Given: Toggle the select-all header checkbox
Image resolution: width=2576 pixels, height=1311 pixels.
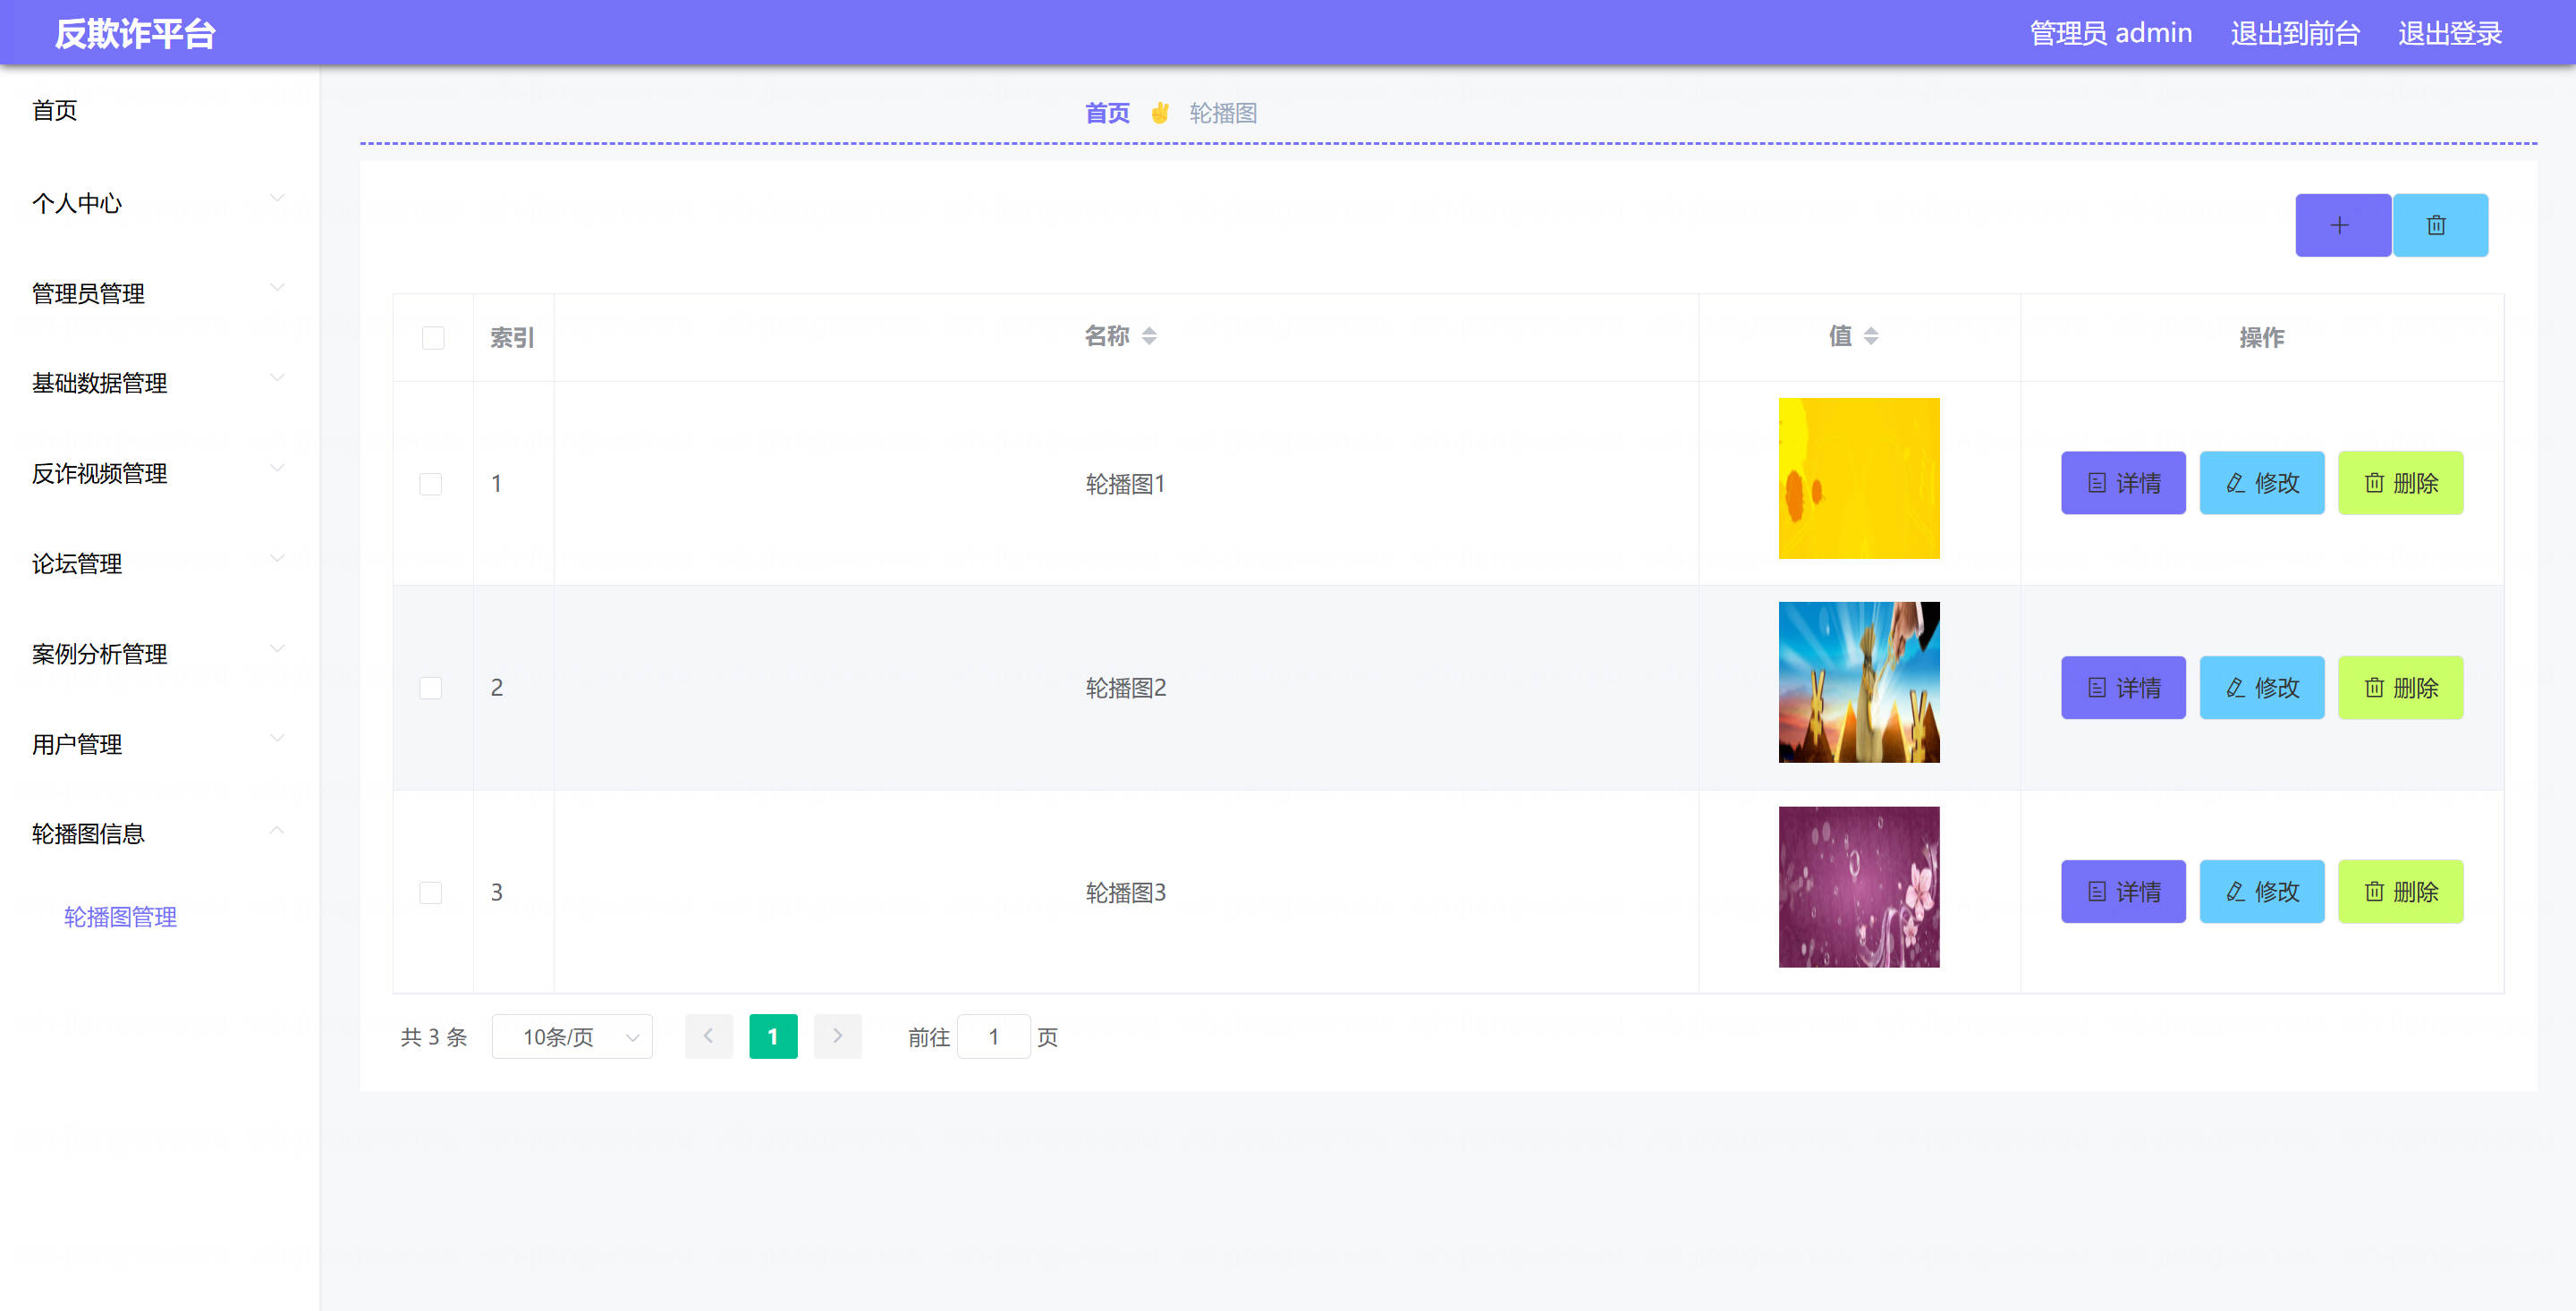Looking at the screenshot, I should click(433, 338).
